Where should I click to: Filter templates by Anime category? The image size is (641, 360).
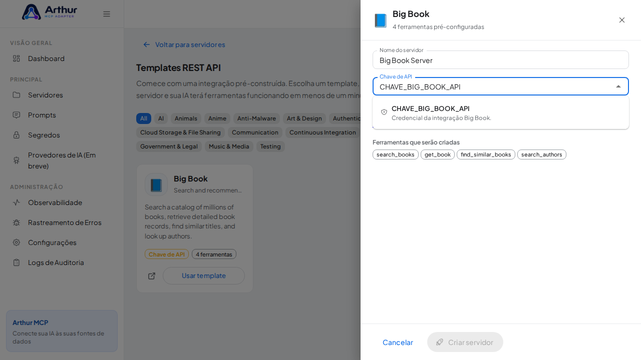(x=217, y=118)
